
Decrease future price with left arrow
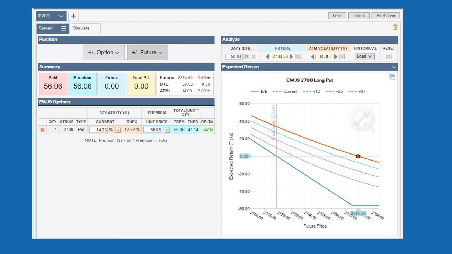click(267, 56)
